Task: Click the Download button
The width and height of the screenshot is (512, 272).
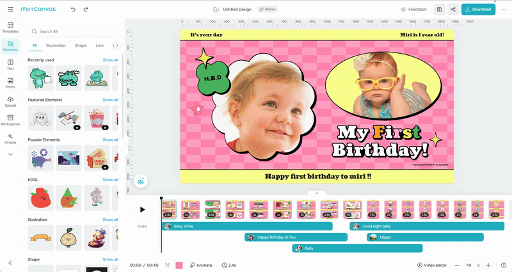Action: (478, 10)
